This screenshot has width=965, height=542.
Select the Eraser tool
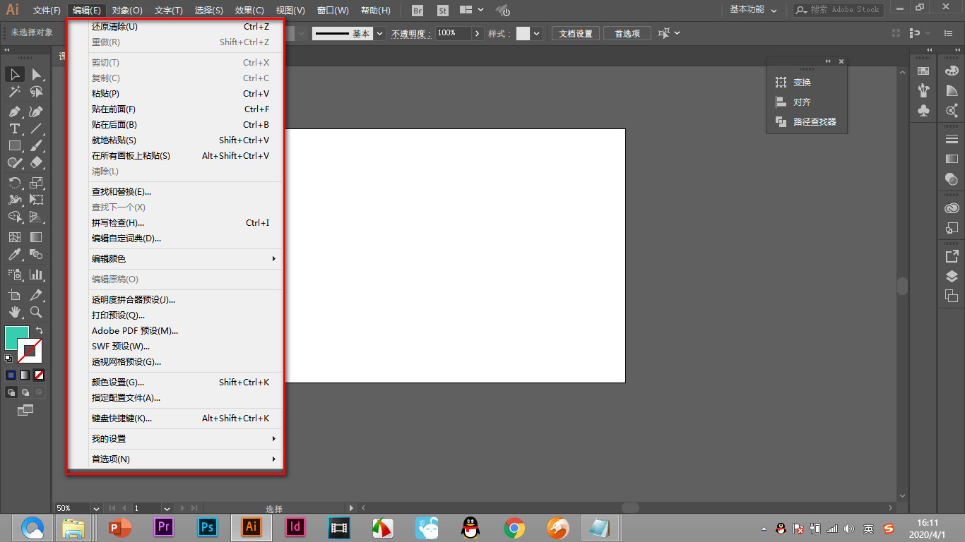[37, 162]
